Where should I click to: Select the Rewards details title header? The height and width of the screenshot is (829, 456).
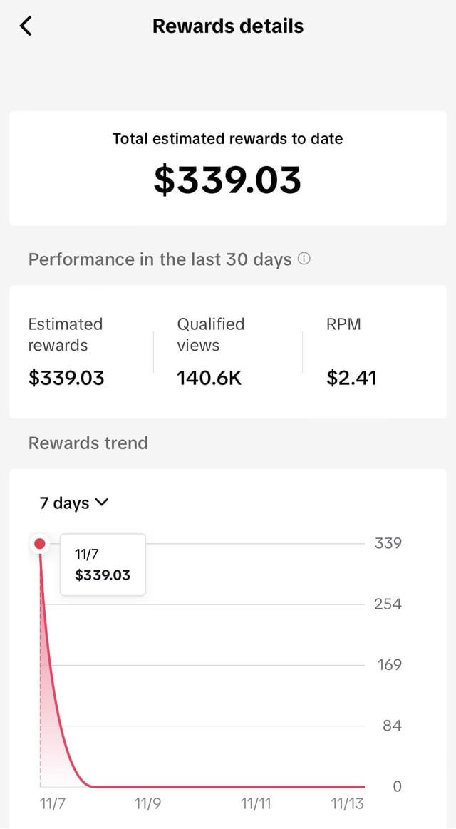click(x=228, y=26)
